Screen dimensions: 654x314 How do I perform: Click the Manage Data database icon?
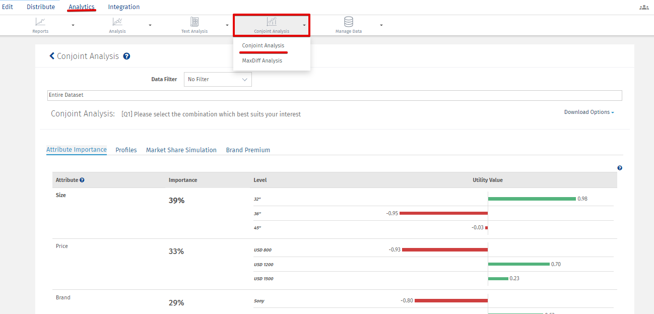pos(348,22)
